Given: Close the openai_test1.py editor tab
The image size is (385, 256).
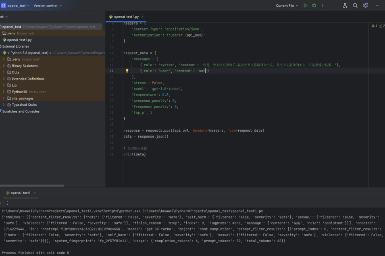Looking at the screenshot, I should click(142, 17).
